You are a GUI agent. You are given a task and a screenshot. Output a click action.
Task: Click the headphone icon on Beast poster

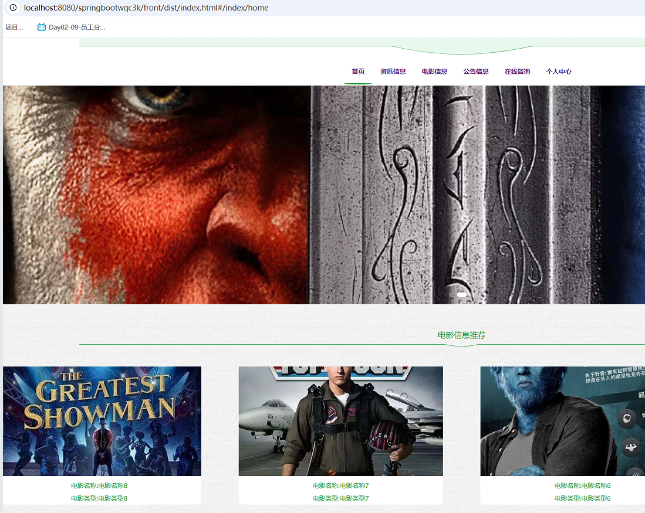pyautogui.click(x=627, y=419)
